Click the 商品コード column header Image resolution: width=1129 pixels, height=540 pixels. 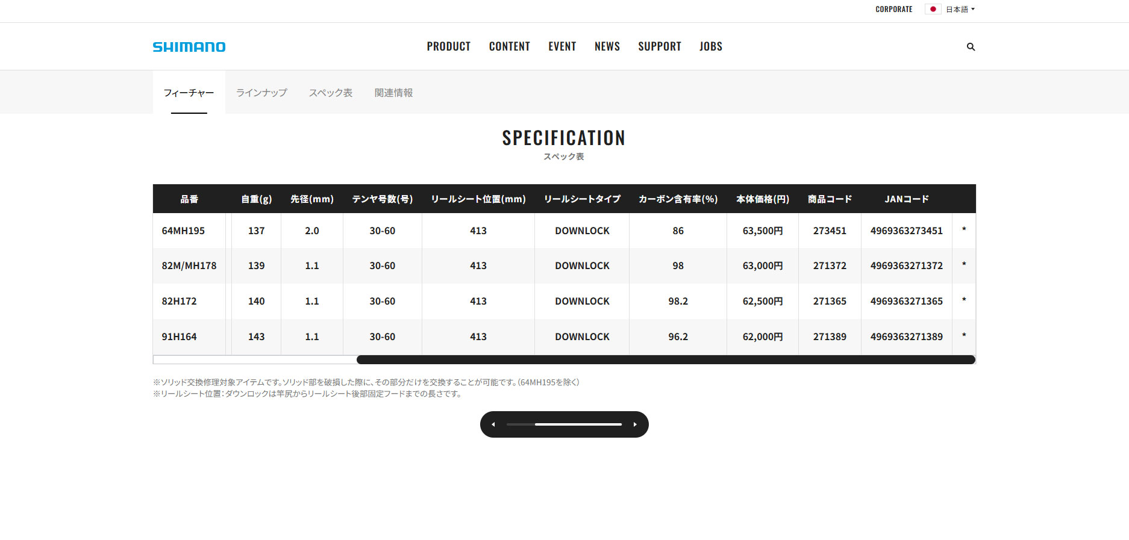(x=830, y=199)
